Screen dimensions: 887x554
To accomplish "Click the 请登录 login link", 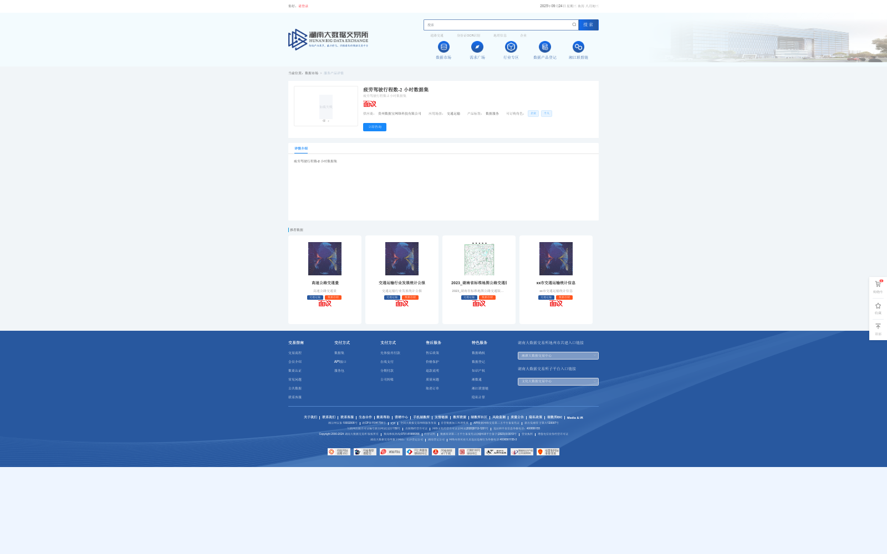I will (x=303, y=6).
